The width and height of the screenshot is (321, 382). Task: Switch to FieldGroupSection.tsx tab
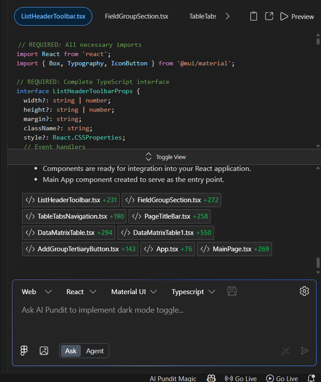click(136, 16)
